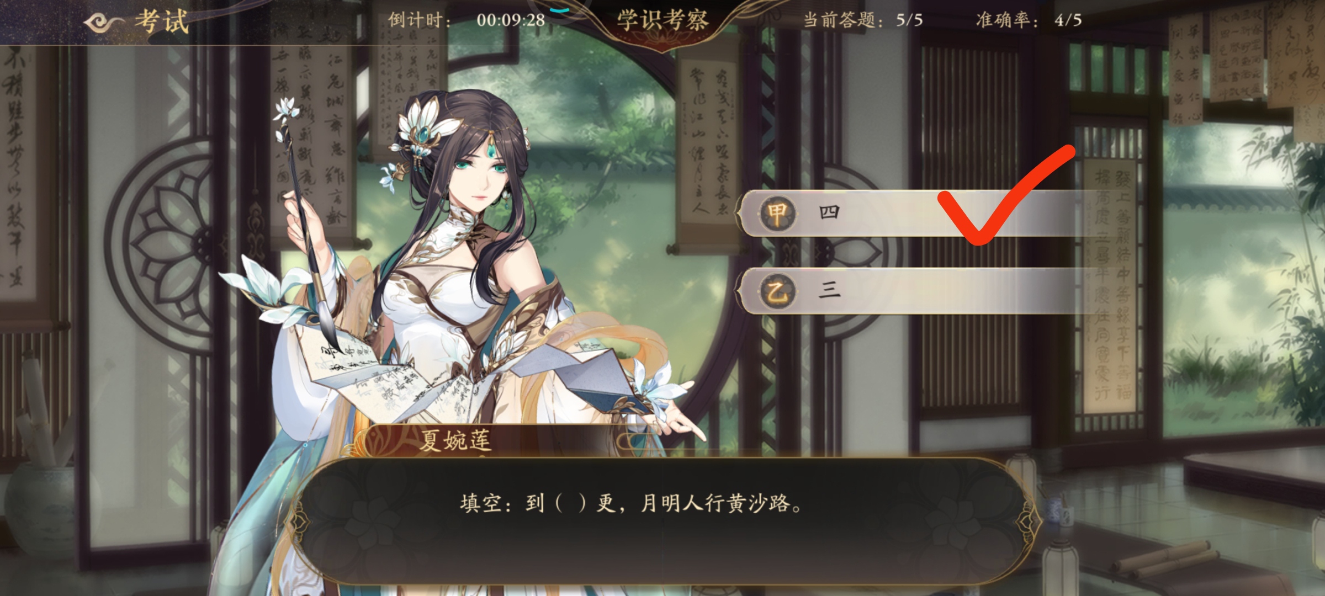Viewport: 1325px width, 596px height.
Task: Click the calligraphy brush in her hand
Action: tap(304, 221)
